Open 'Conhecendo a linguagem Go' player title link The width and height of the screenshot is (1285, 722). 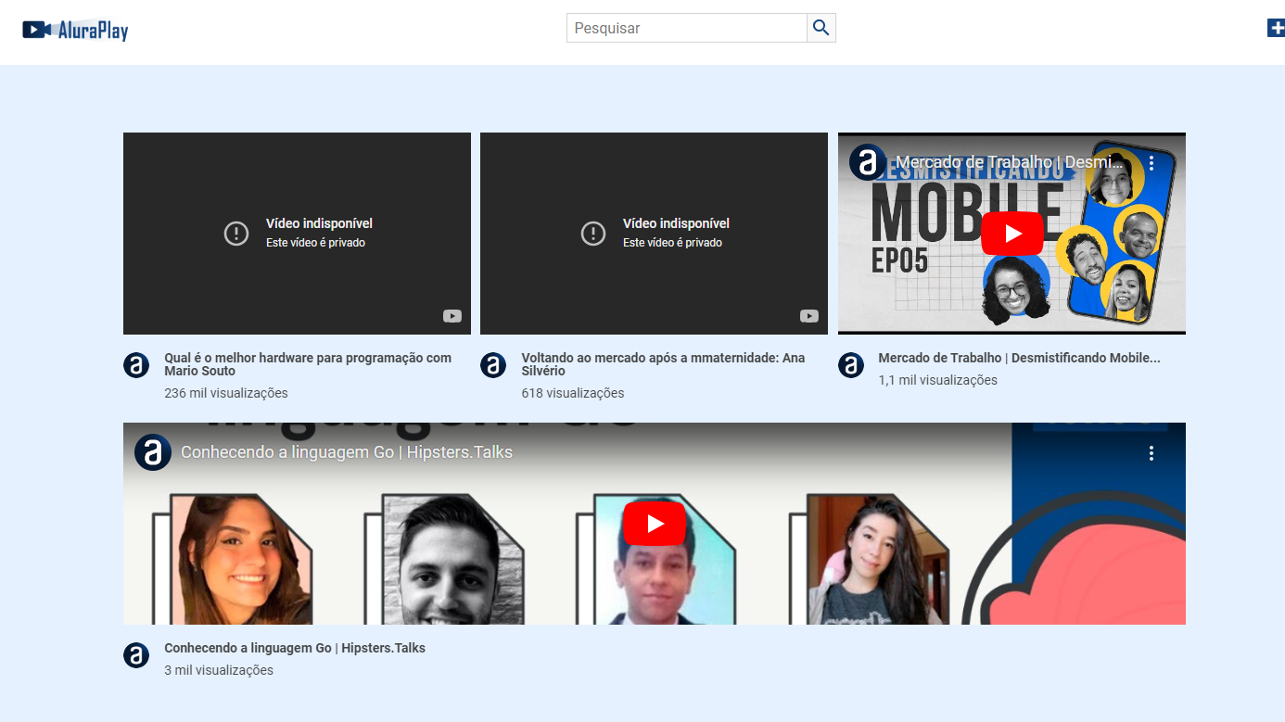point(347,452)
